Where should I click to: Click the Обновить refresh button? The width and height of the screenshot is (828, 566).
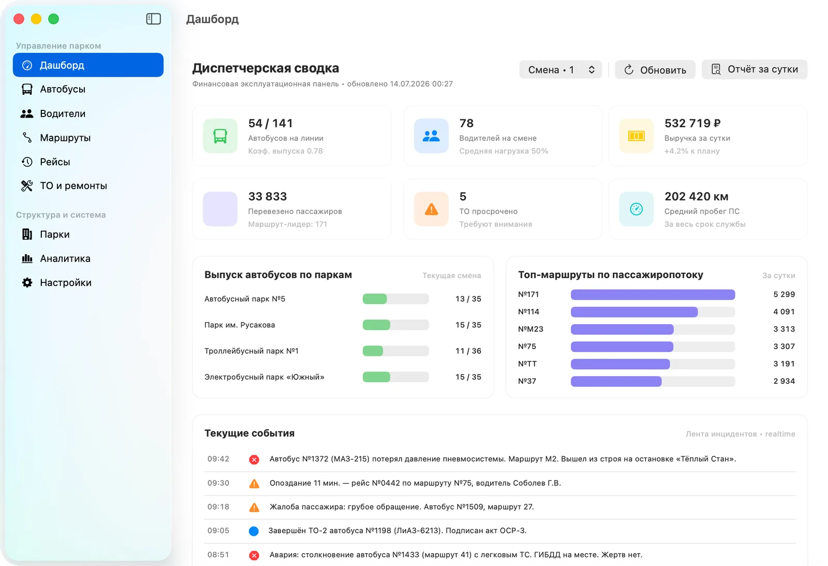pos(655,70)
